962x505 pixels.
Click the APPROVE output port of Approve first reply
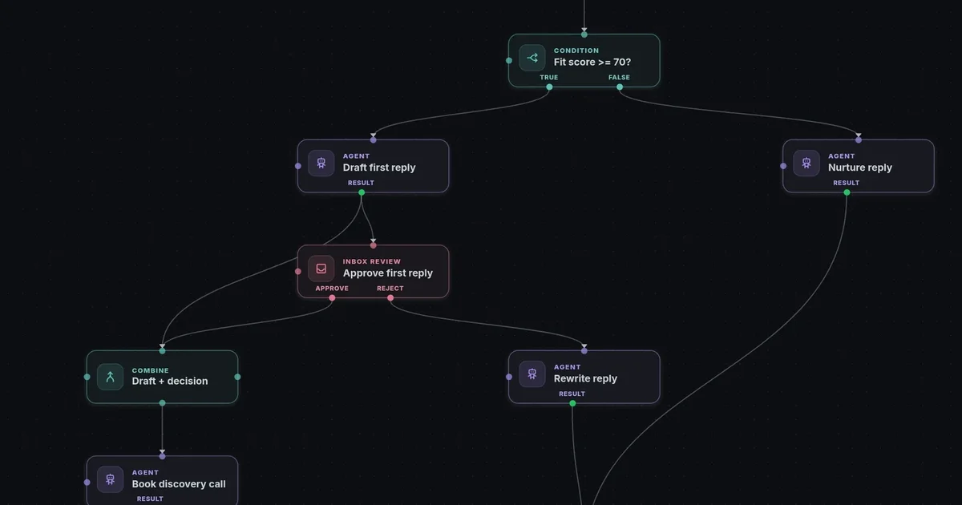(332, 298)
